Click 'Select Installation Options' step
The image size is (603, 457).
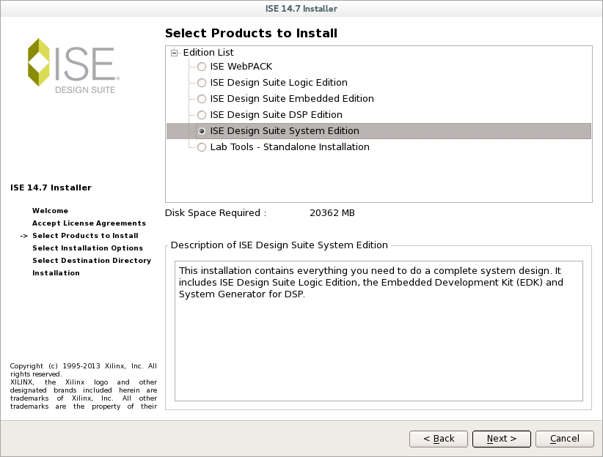coord(88,248)
